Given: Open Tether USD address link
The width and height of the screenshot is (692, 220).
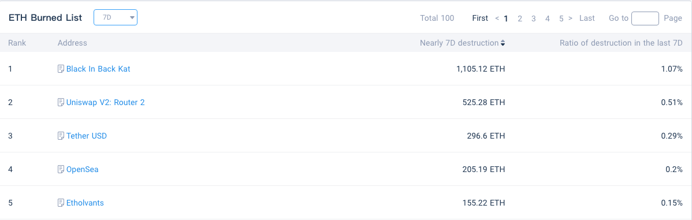Looking at the screenshot, I should tap(87, 136).
